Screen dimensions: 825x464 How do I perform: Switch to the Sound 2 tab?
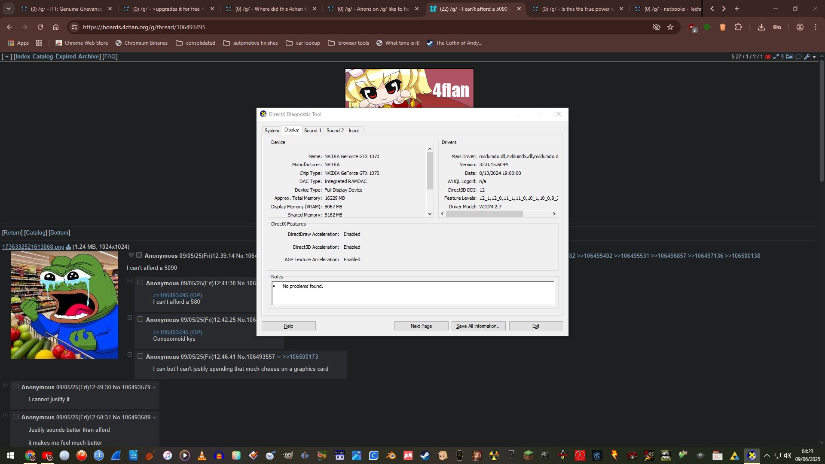[x=335, y=131]
